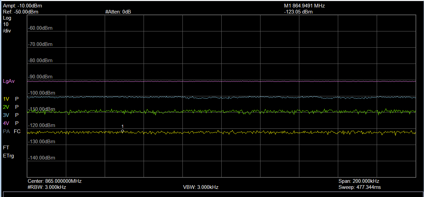
Task: Select the 1V trace indicator
Action: point(6,99)
